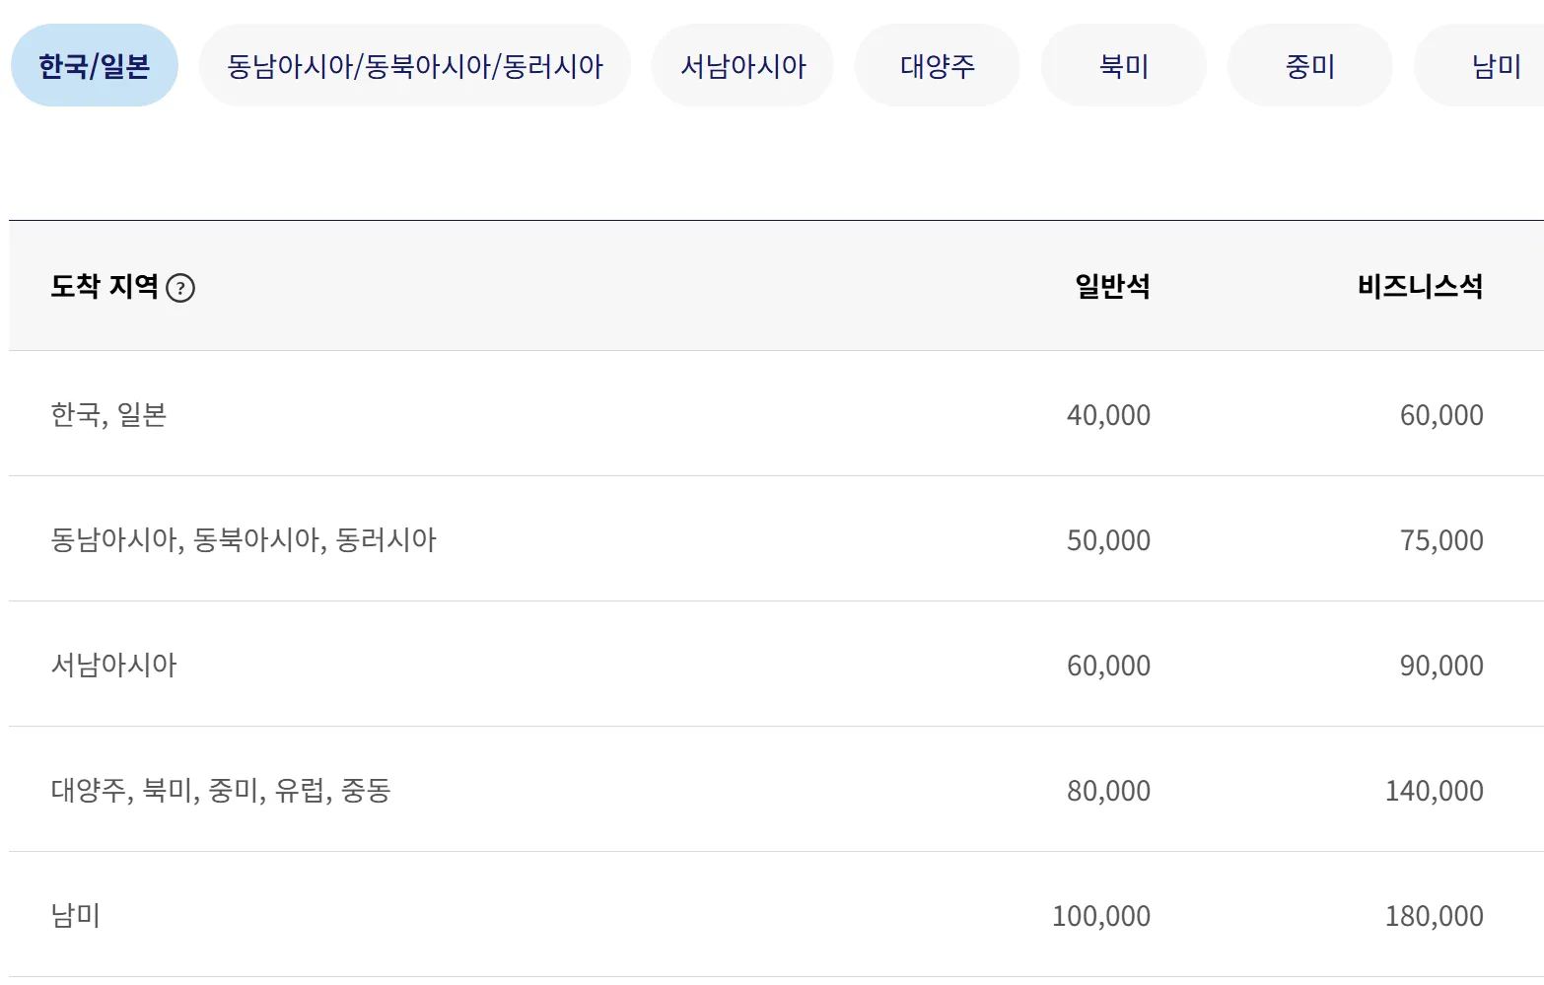Click the 180,000 business mileage value
Viewport: 1544px width, 985px height.
pyautogui.click(x=1434, y=916)
